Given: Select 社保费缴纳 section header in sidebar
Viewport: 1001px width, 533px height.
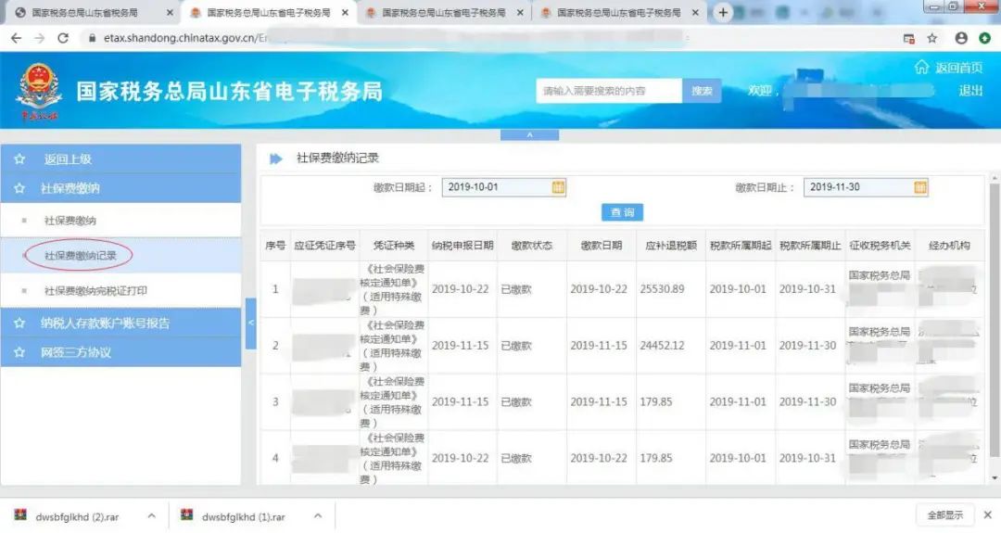Looking at the screenshot, I should click(x=120, y=188).
